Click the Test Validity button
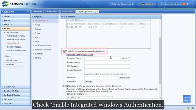196x110 pixels. coord(124,78)
